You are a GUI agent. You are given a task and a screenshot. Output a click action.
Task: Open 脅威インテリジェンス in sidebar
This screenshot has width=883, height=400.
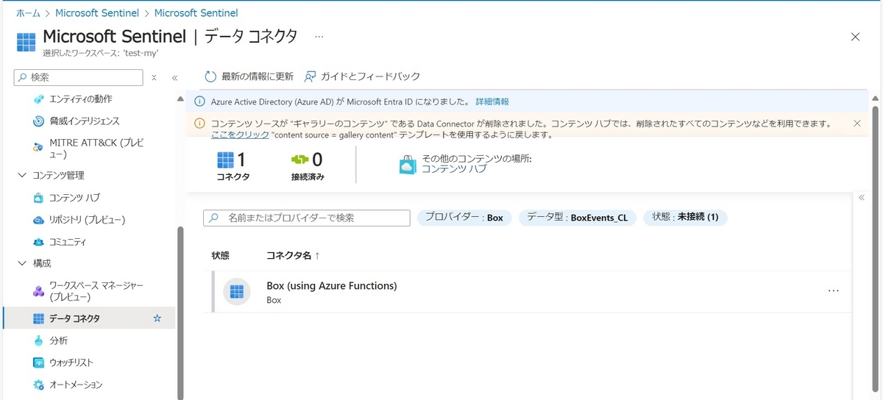click(x=84, y=121)
